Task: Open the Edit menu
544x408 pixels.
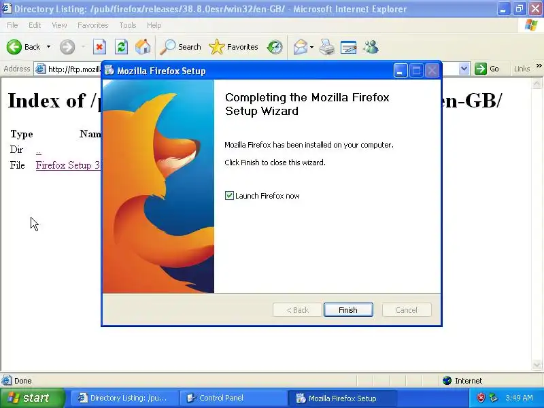Action: (35, 25)
